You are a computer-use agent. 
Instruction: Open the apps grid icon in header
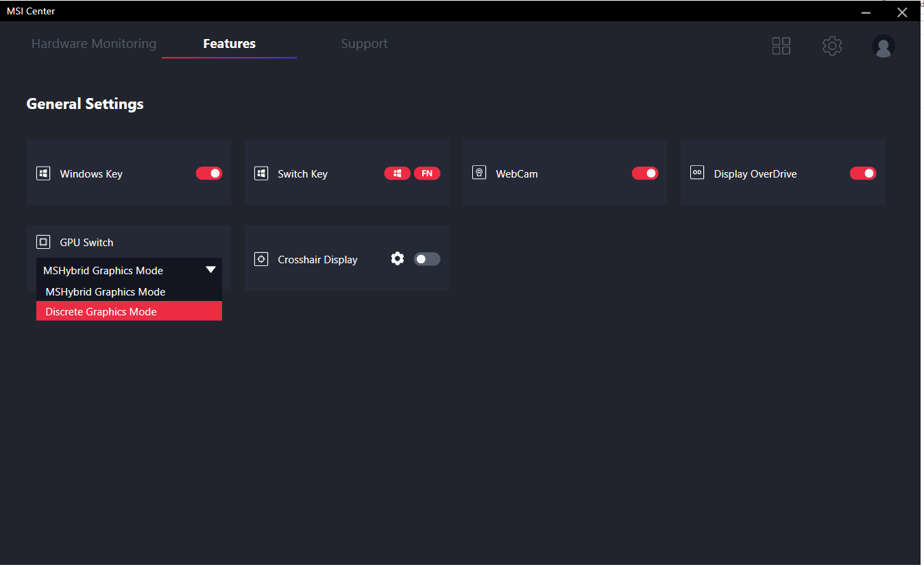point(781,46)
